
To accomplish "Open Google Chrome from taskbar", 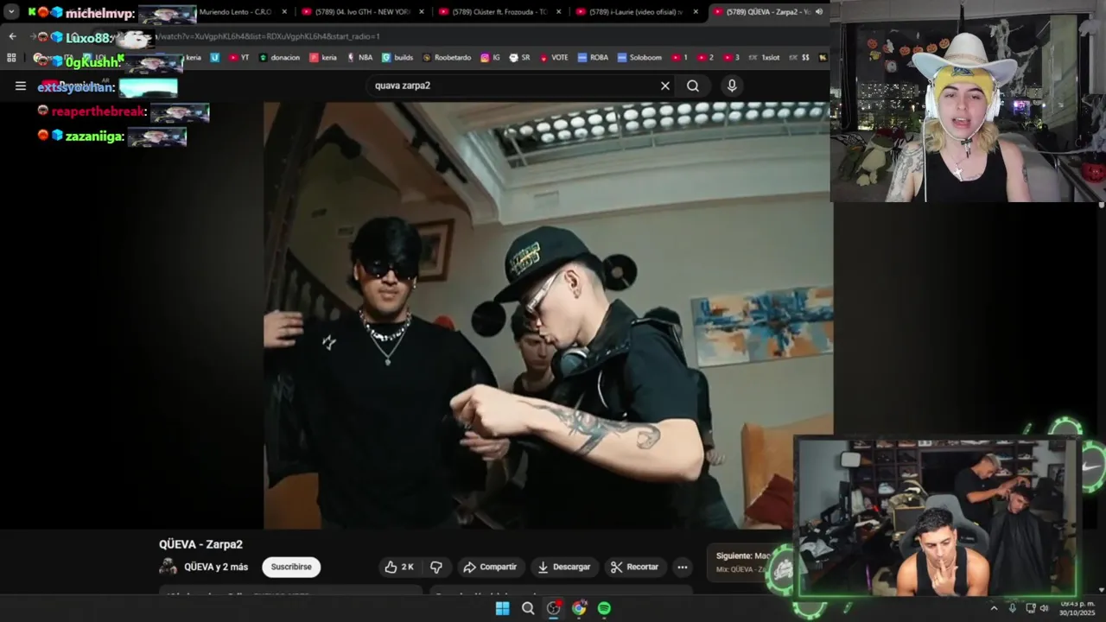I will [579, 608].
